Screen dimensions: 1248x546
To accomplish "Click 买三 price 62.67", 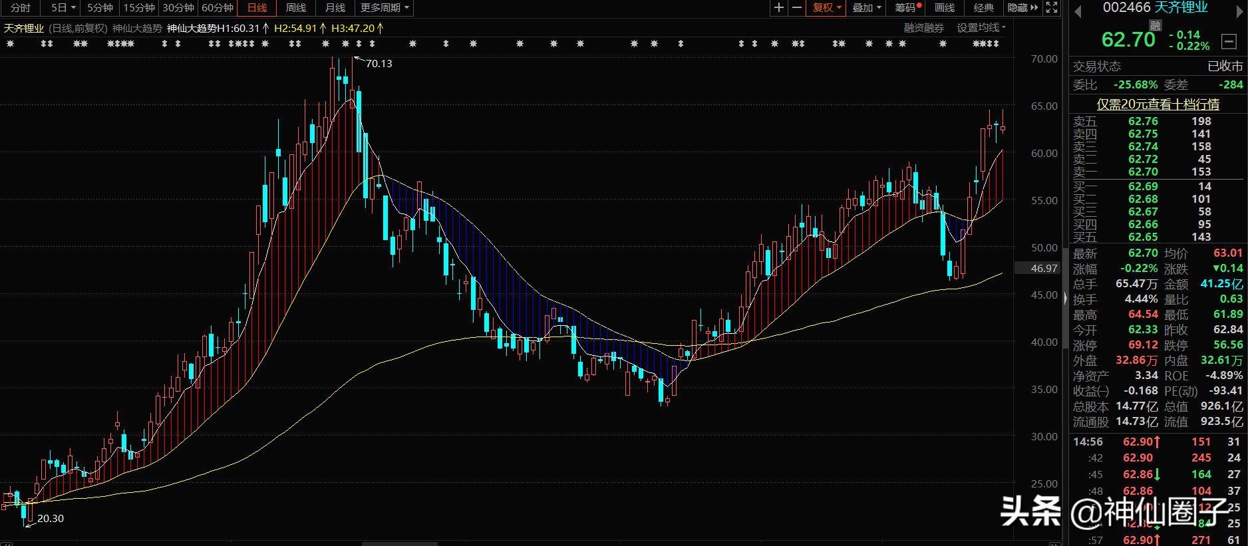I will 1143,211.
